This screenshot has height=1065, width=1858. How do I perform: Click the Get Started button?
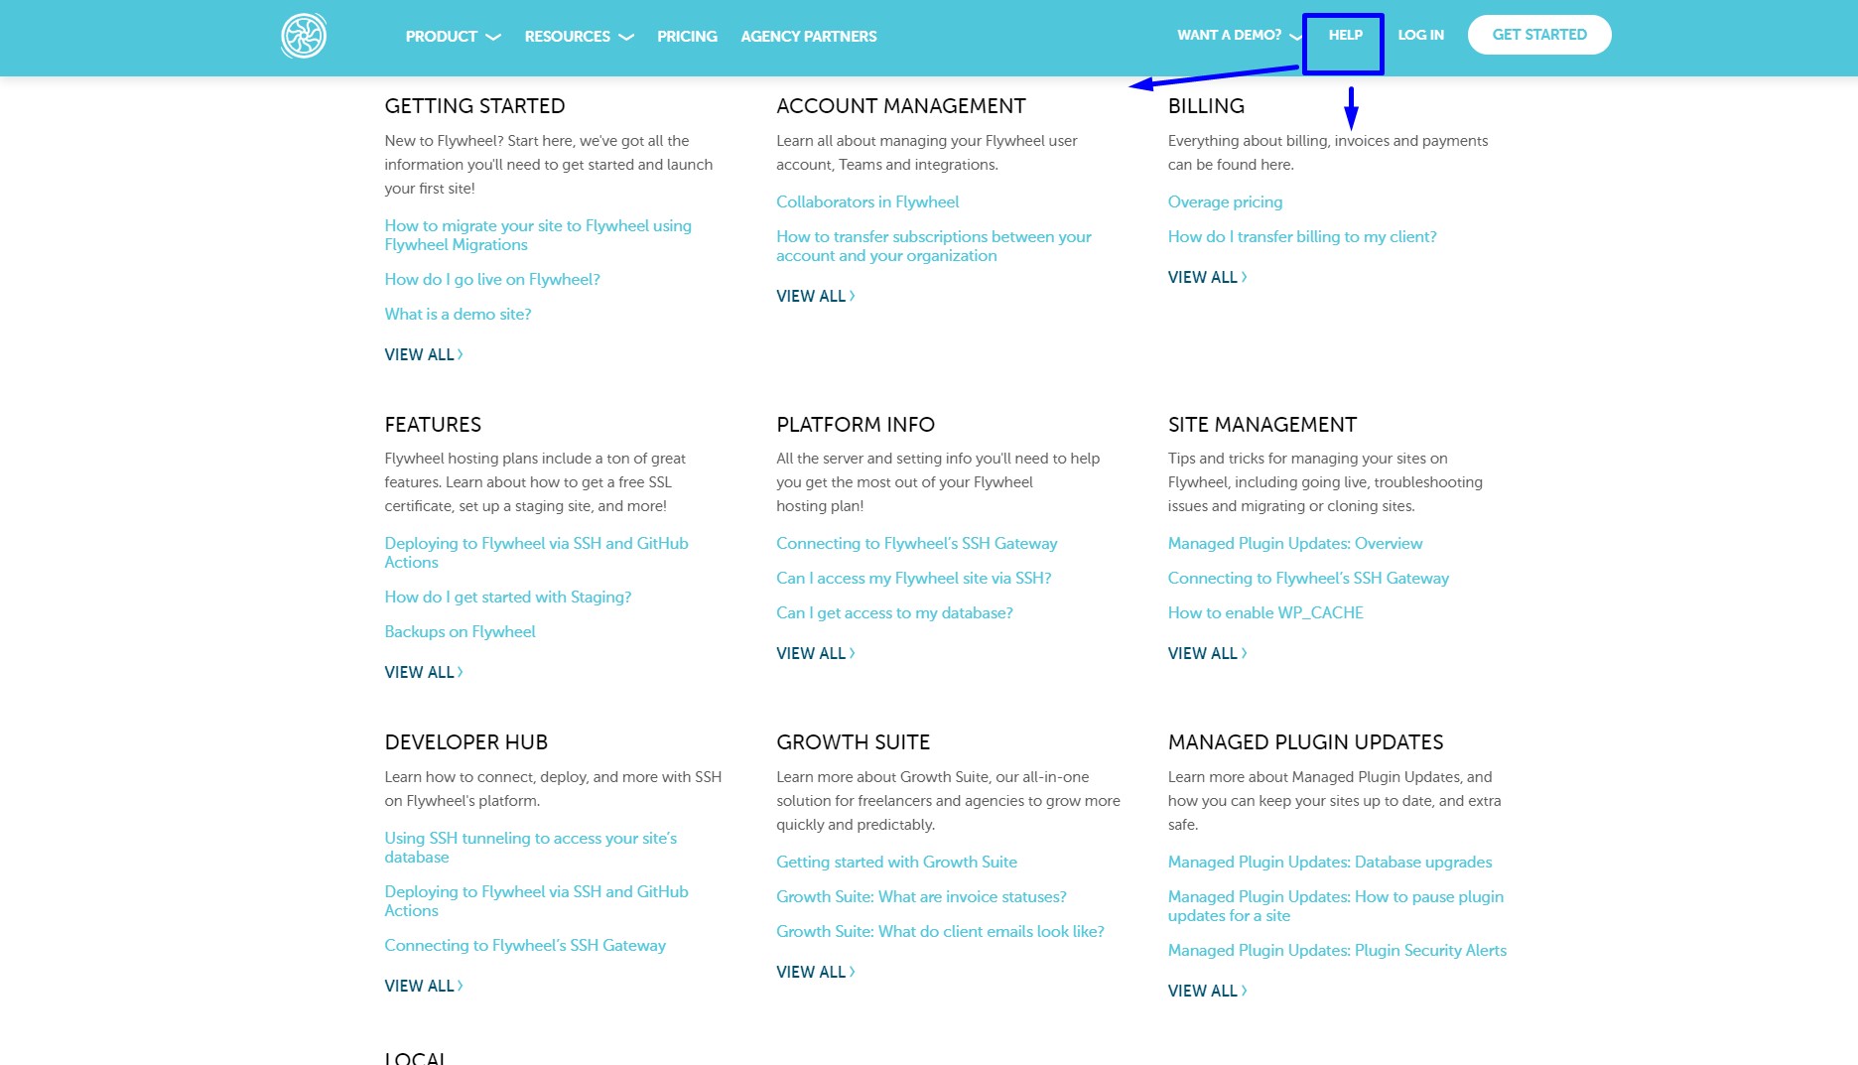(x=1539, y=35)
